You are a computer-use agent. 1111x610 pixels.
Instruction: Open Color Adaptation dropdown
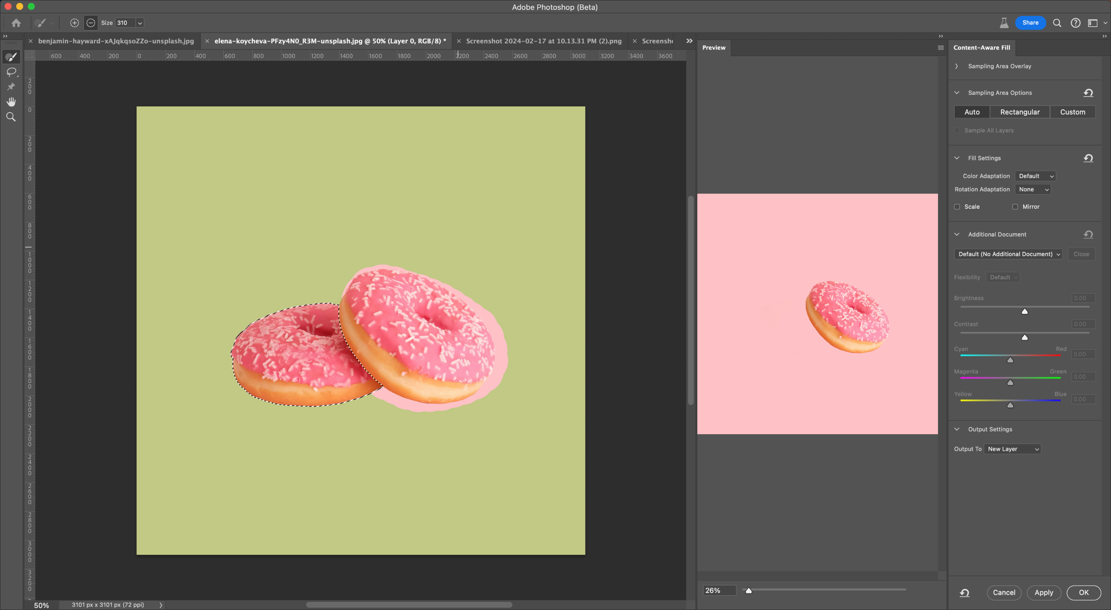tap(1035, 176)
